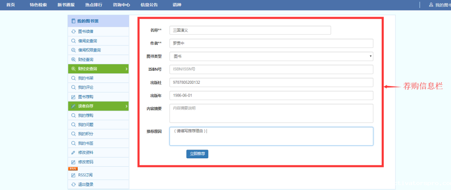Select the 修改密码 sidebar link
Screen dimensions: 451x190
86,162
